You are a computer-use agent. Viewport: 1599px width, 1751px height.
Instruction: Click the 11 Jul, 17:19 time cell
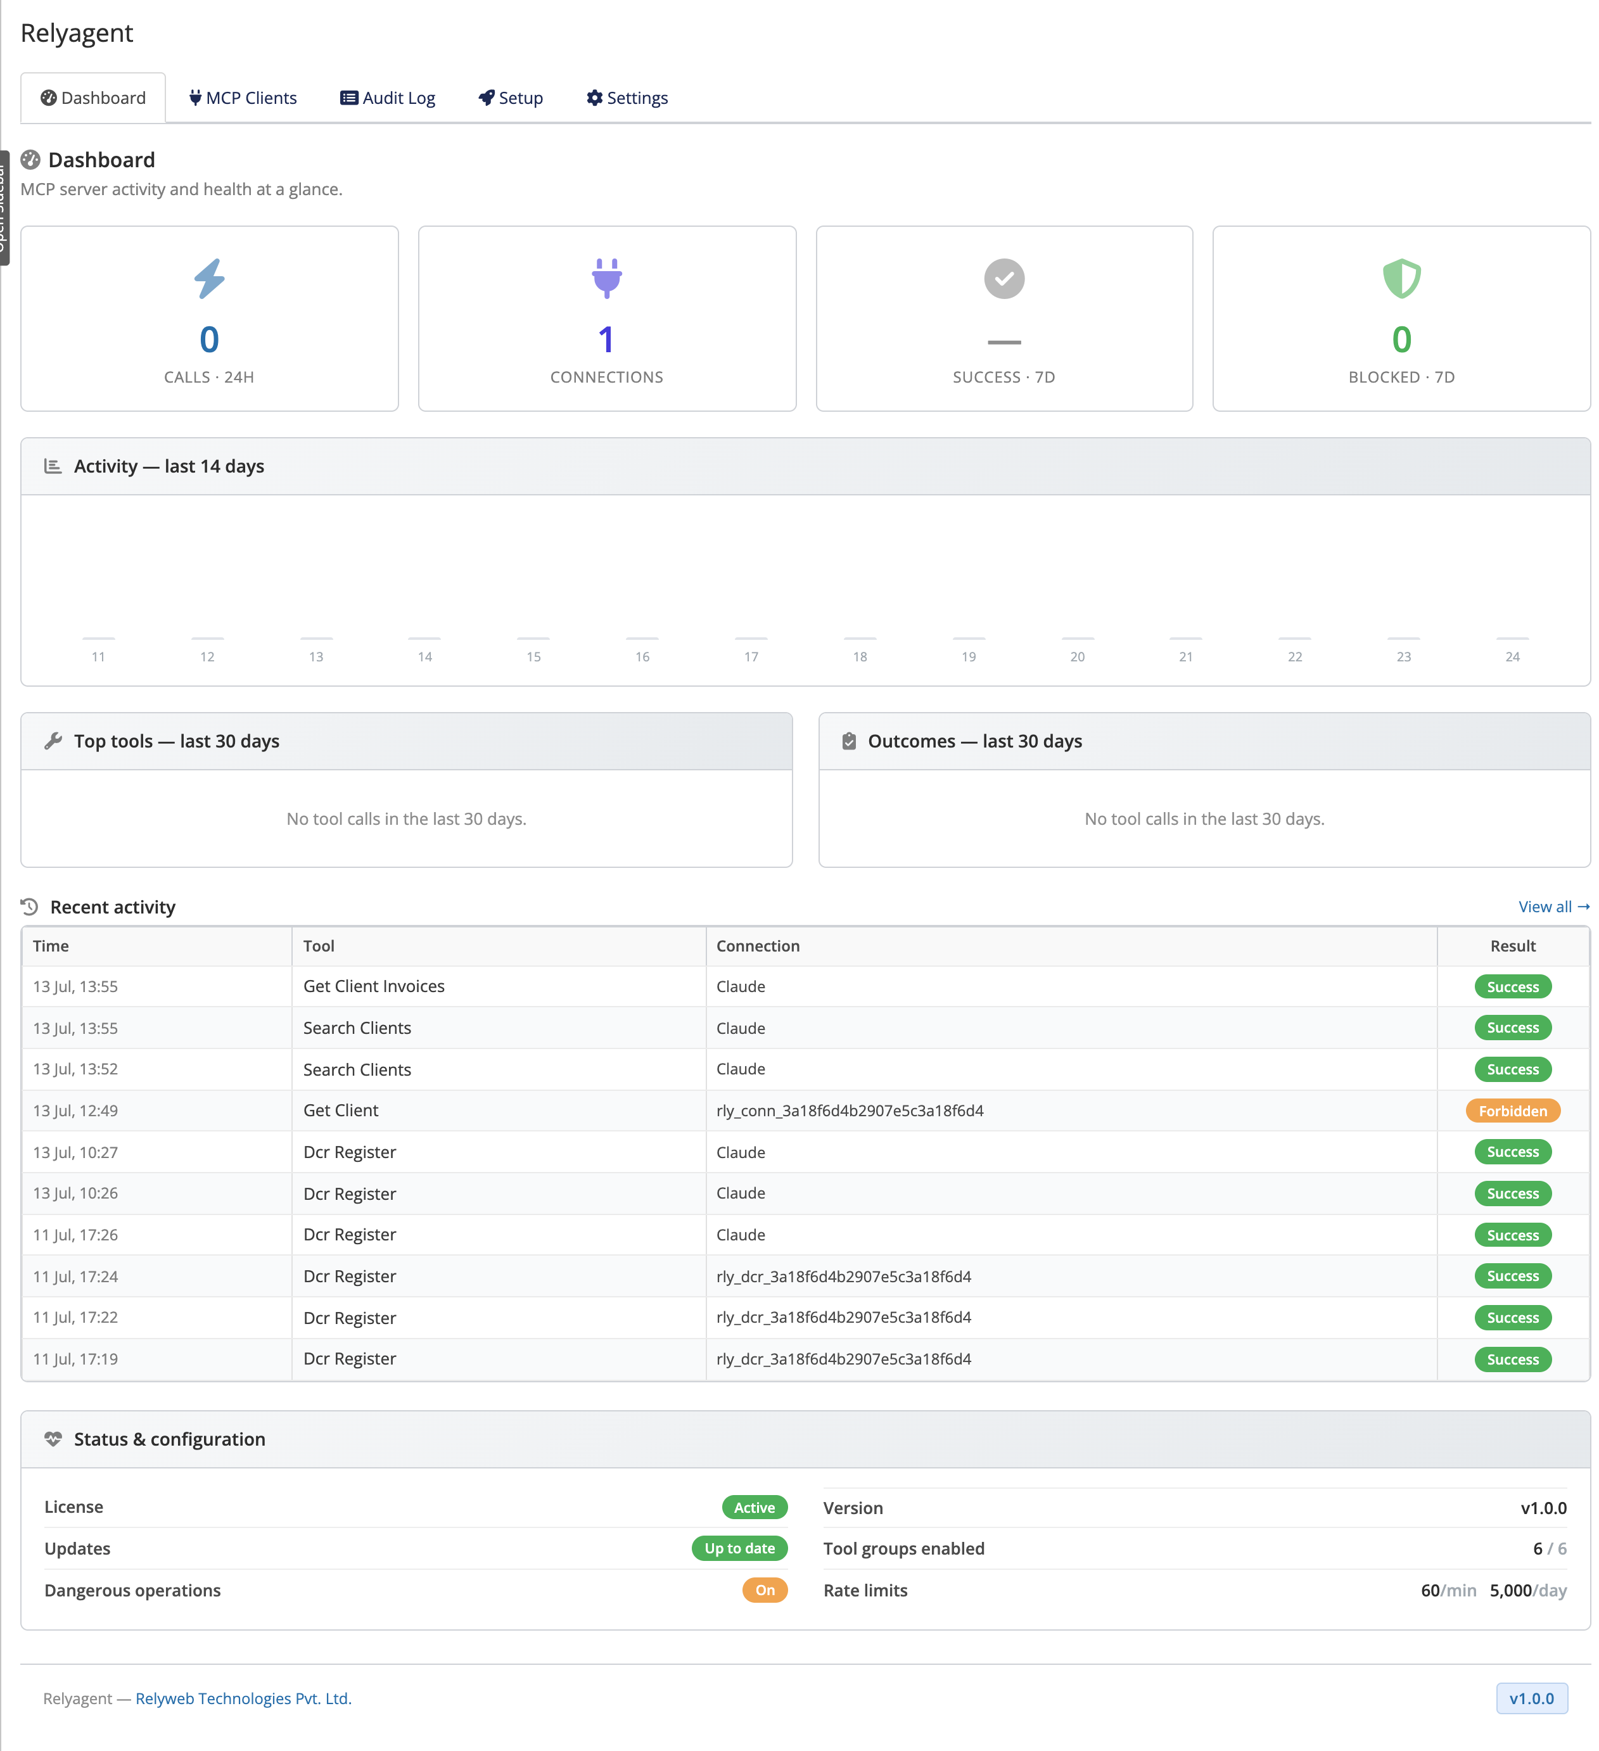(x=157, y=1359)
